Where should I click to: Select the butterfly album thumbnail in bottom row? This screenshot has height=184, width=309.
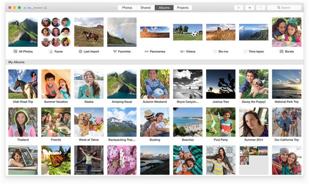click(x=56, y=160)
